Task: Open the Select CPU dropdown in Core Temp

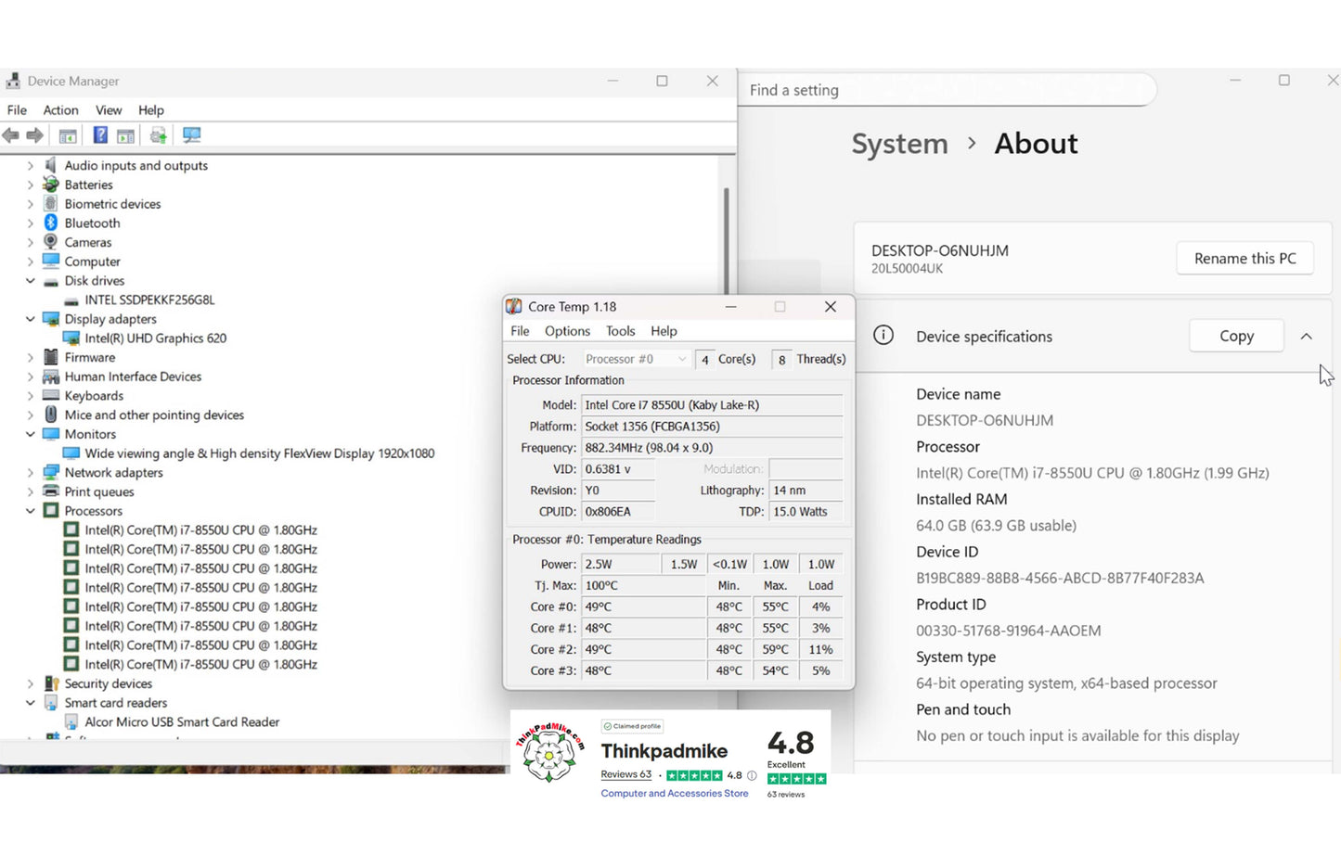Action: click(x=636, y=359)
